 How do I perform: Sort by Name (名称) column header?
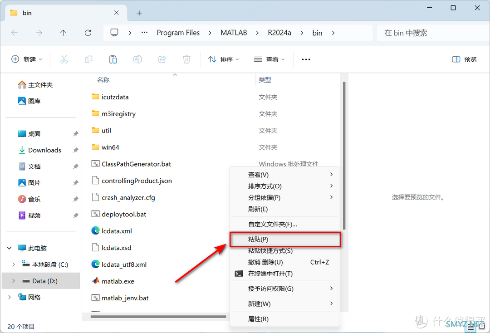point(103,80)
